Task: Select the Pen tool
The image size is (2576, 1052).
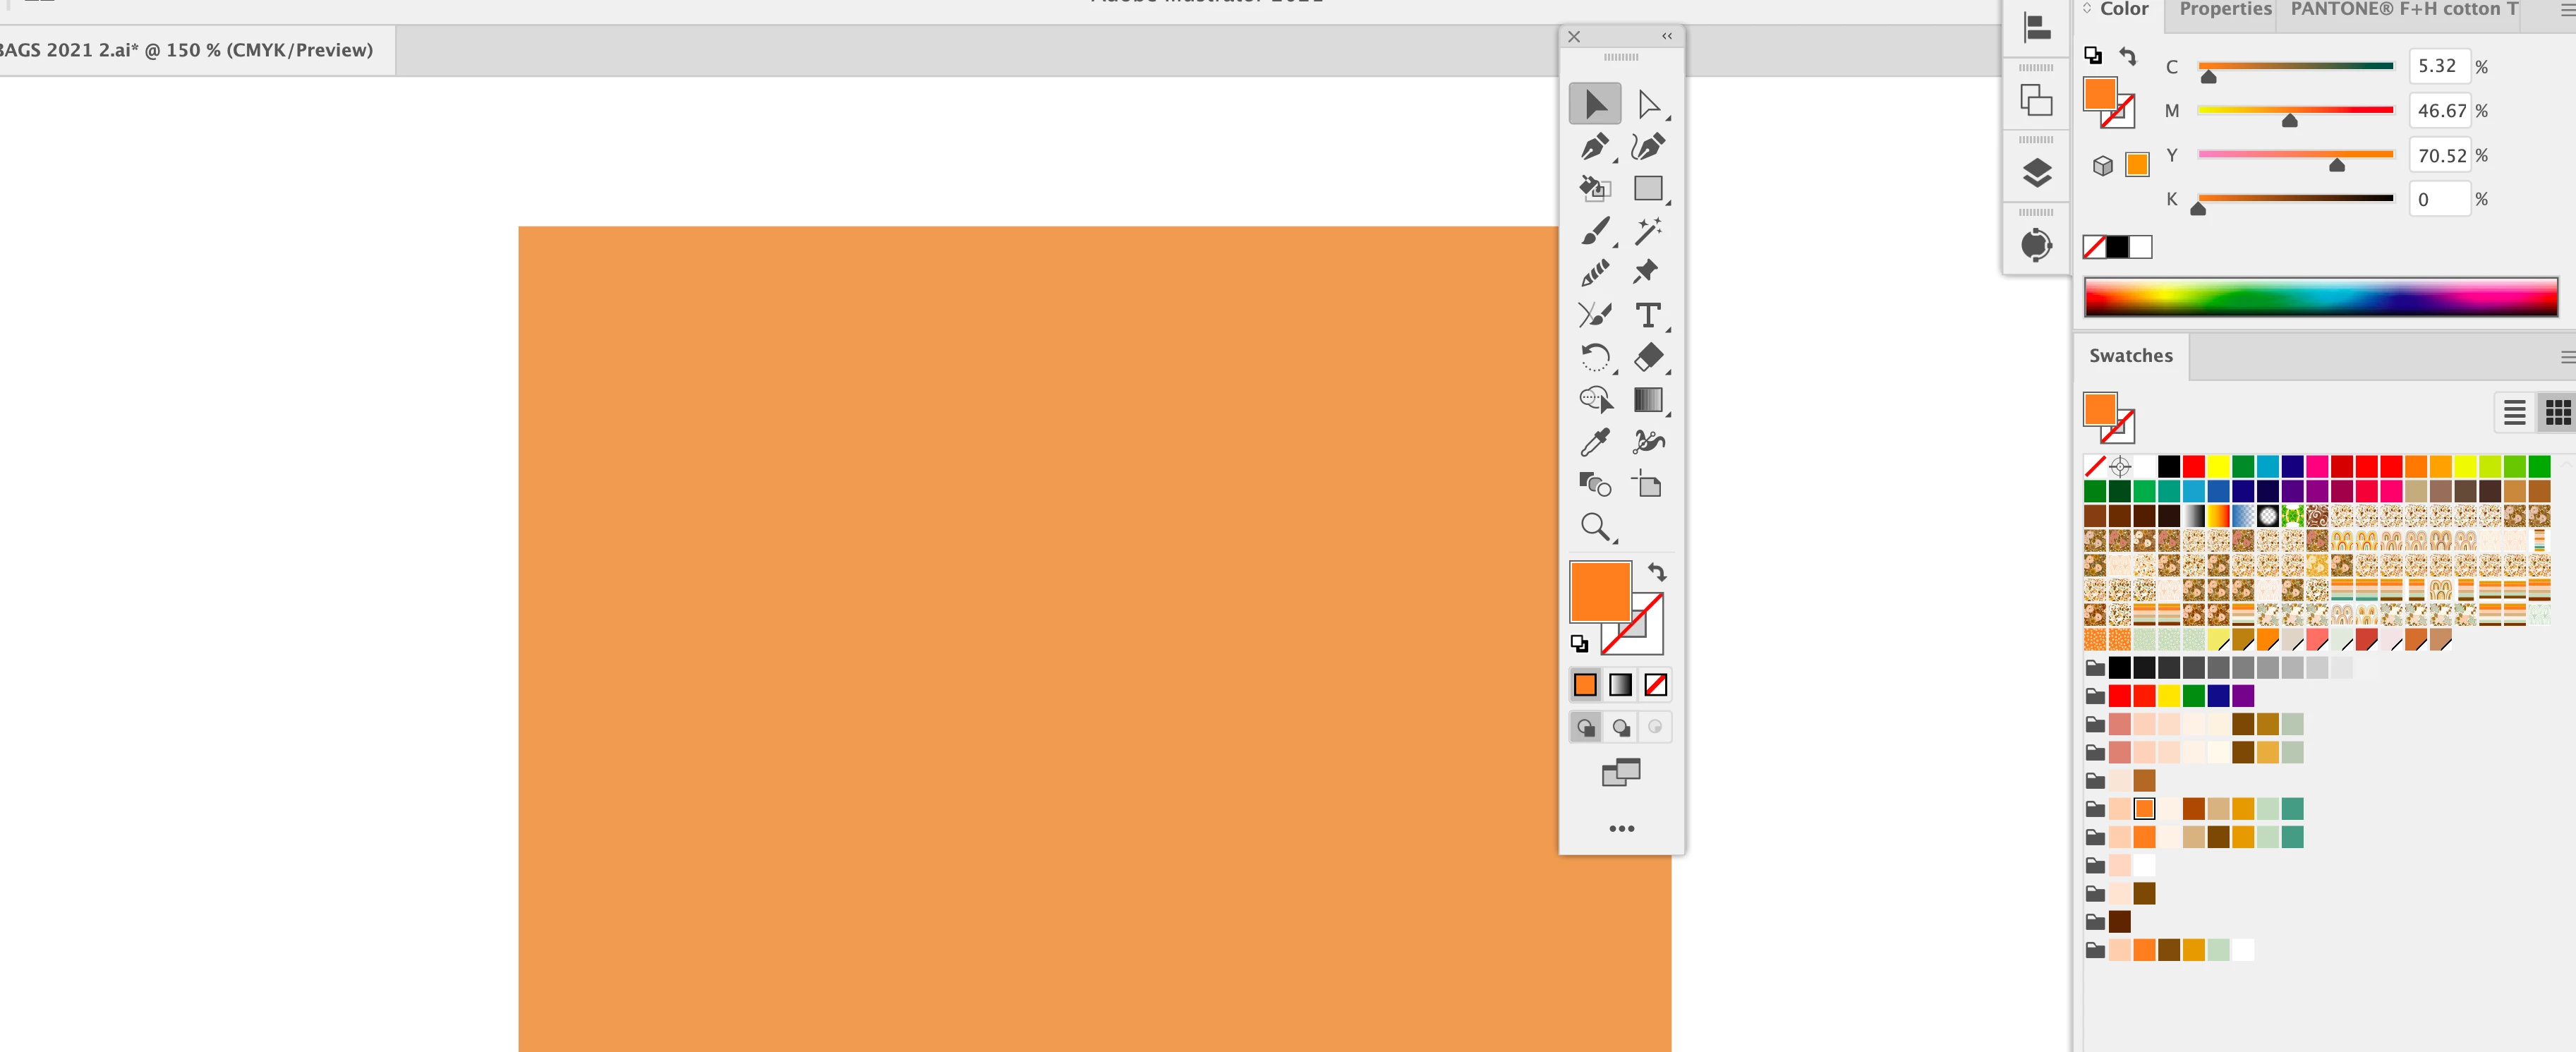Action: click(1594, 147)
